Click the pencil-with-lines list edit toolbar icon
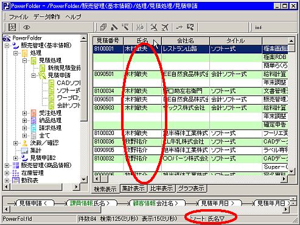 point(125,27)
